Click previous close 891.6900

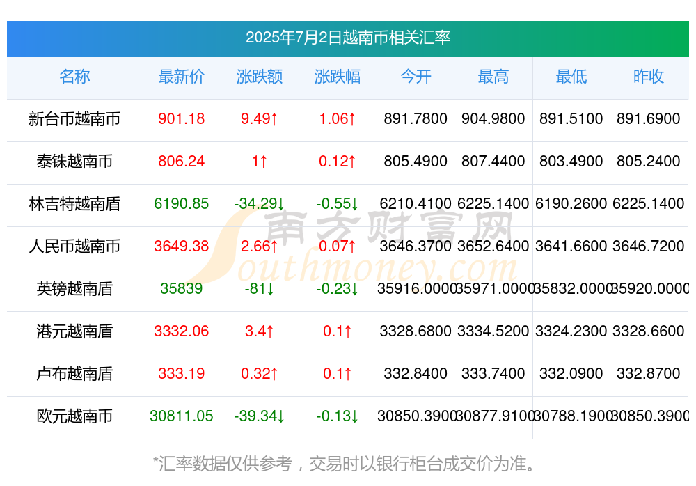click(649, 119)
